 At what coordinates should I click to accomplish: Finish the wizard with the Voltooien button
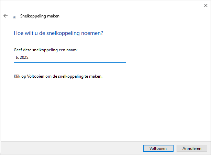click(158, 148)
